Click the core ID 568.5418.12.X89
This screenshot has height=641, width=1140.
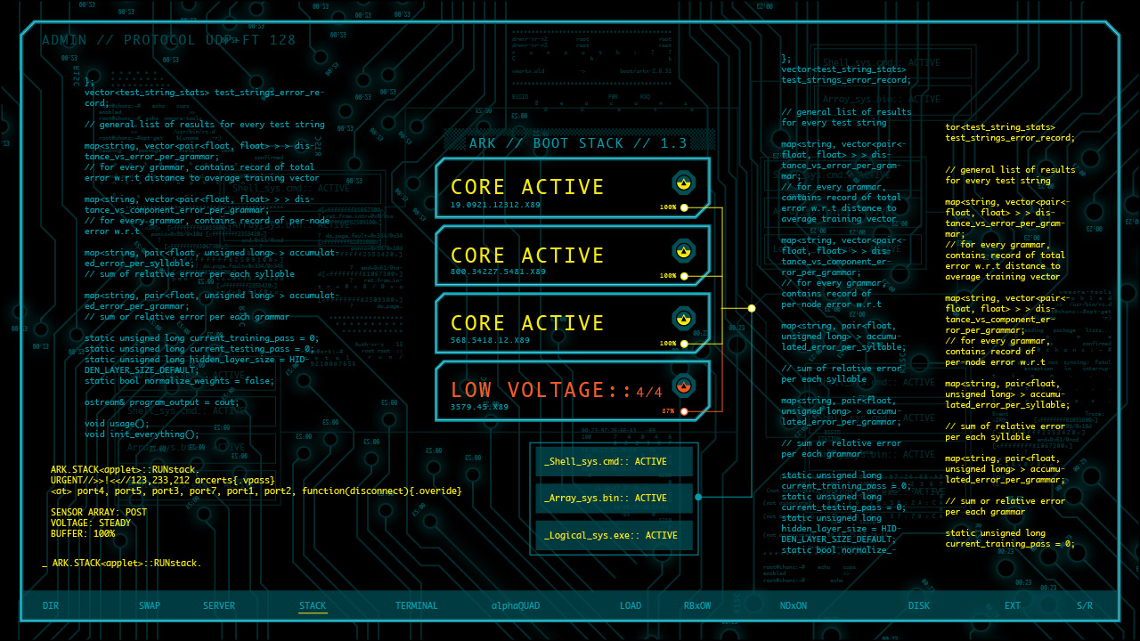[490, 340]
